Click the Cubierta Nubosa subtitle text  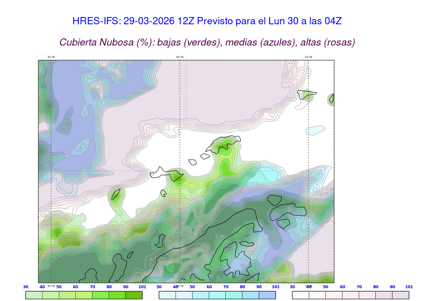[207, 42]
